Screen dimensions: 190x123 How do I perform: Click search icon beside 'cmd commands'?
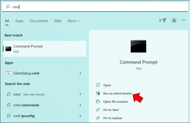(x=8, y=105)
